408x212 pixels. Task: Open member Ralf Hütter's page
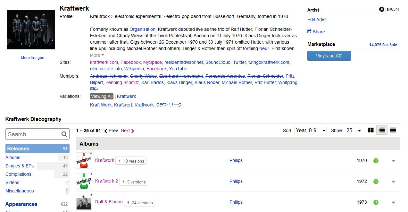click(265, 82)
